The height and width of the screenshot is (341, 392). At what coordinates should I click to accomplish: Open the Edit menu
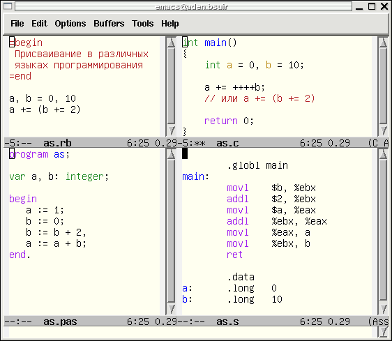pyautogui.click(x=39, y=24)
